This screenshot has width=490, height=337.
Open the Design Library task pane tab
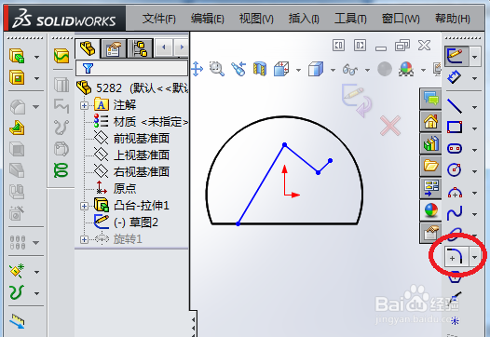coord(430,143)
